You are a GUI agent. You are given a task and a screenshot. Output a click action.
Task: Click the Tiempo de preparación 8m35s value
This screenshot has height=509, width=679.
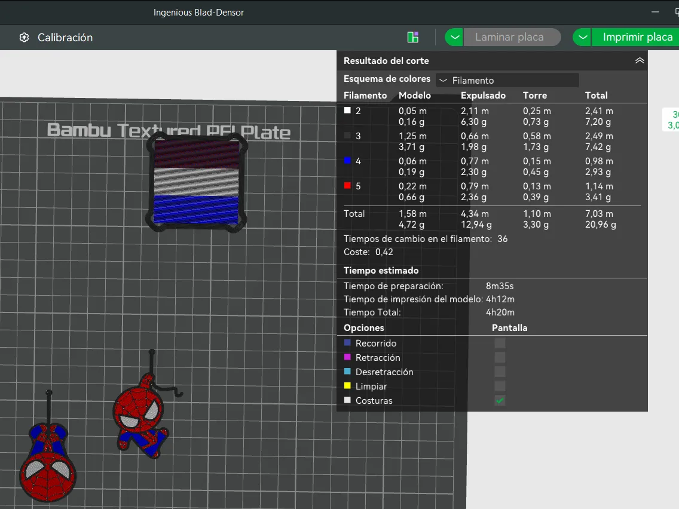pyautogui.click(x=500, y=286)
